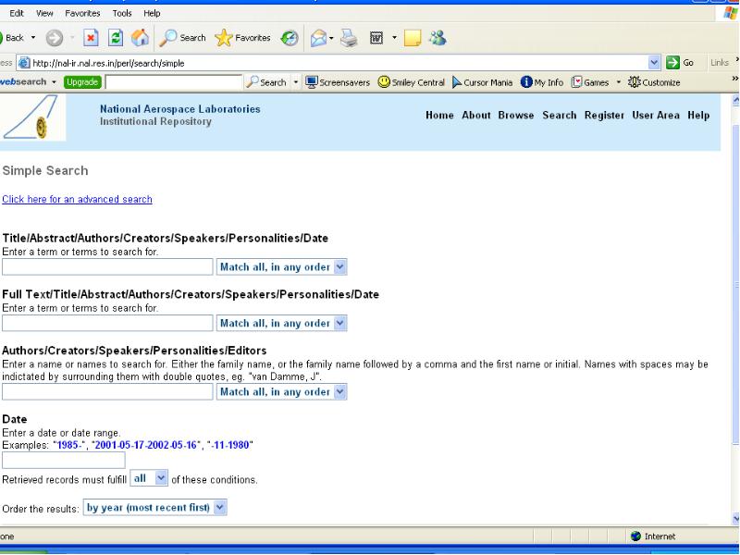Click the yellow note Discuss icon
This screenshot has height=555, width=740.
413,38
